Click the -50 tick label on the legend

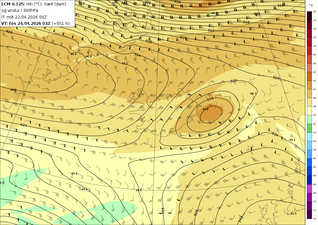pos(315,115)
